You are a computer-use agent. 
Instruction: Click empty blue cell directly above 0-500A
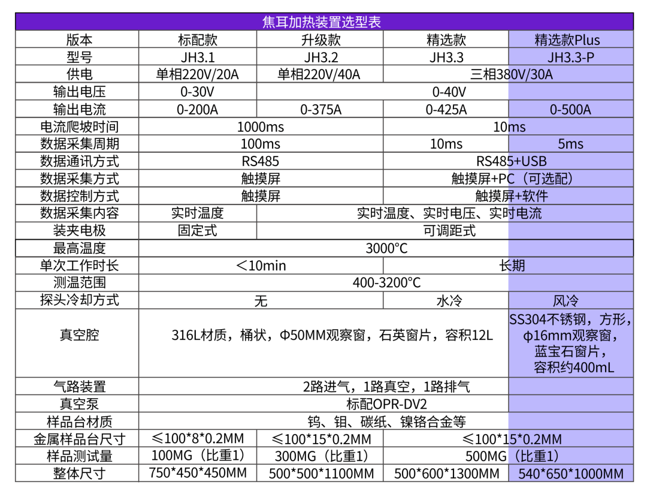click(570, 92)
